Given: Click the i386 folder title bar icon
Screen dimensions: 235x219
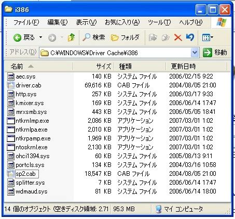Looking at the screenshot, I should click(x=9, y=9).
